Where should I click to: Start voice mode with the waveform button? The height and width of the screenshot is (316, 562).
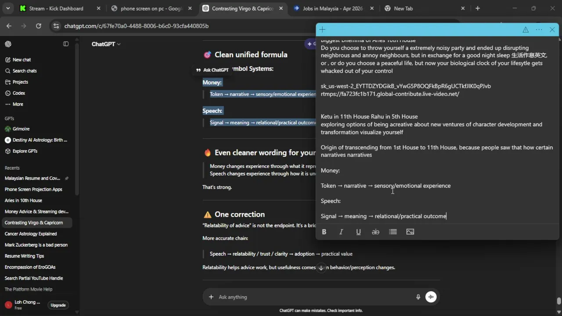[x=431, y=297]
